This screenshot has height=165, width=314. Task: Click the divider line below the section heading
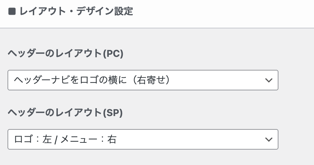(157, 28)
